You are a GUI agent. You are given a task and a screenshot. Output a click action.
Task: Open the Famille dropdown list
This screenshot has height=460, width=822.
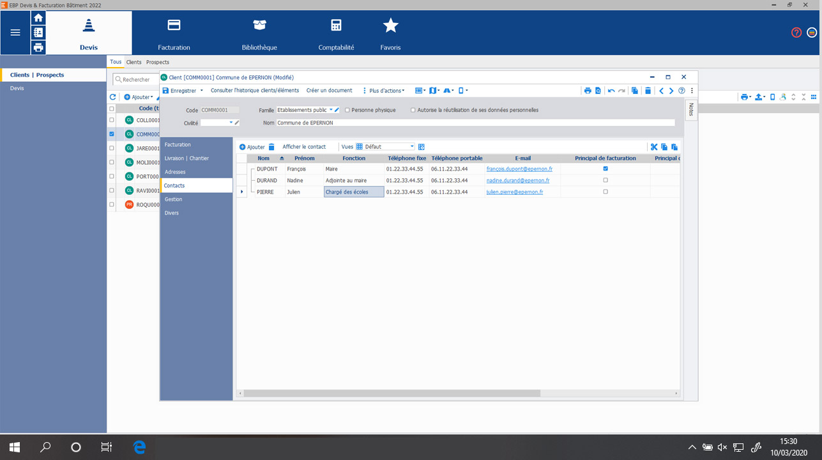[331, 110]
